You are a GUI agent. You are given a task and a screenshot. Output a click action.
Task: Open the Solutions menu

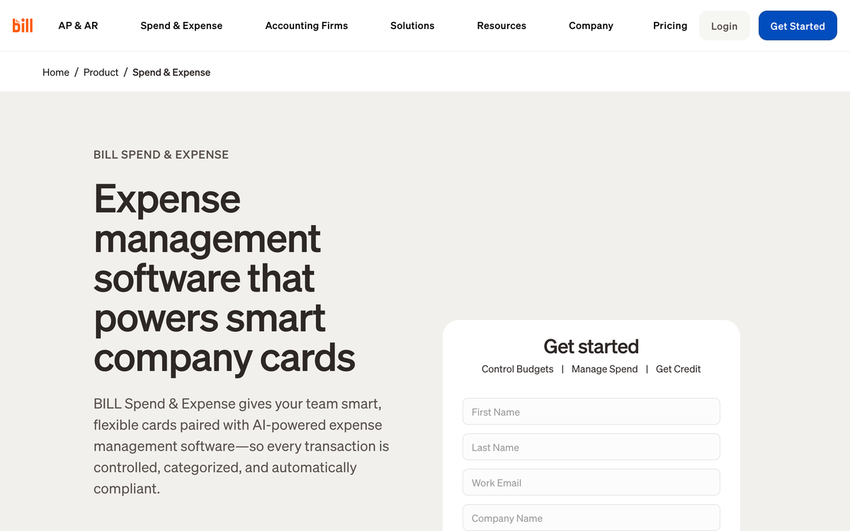click(x=412, y=25)
